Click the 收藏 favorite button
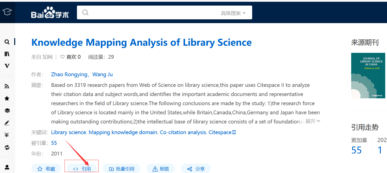 click(46, 168)
